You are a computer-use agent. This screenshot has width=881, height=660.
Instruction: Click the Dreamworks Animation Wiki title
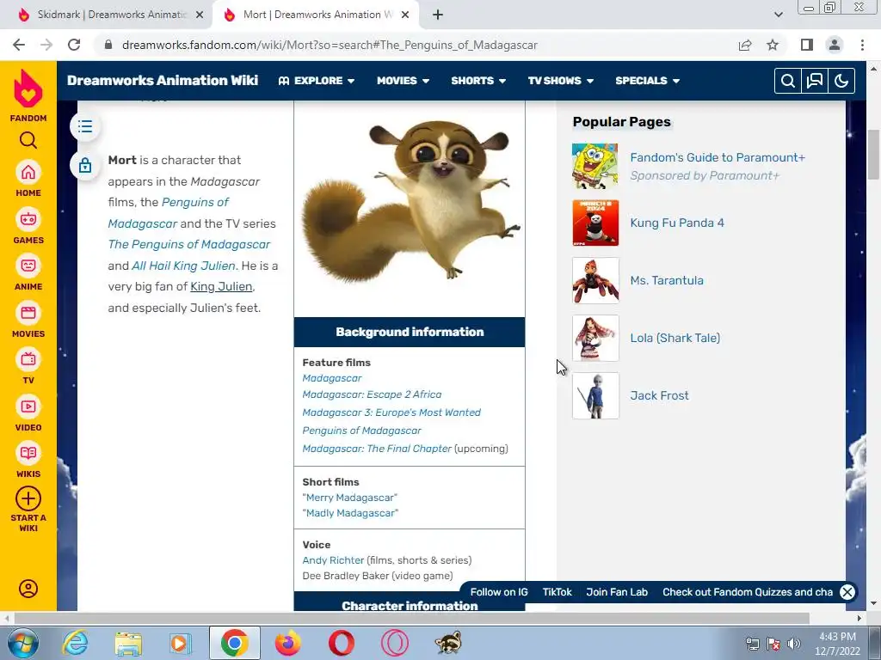(163, 80)
